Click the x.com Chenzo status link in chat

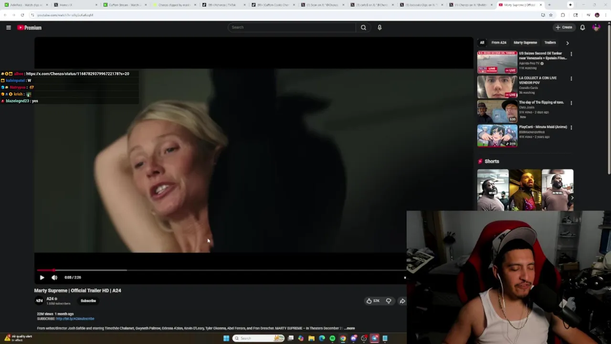77,74
